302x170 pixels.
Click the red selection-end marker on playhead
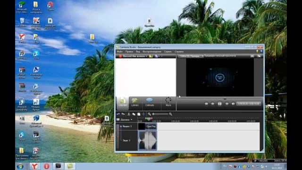[151, 118]
